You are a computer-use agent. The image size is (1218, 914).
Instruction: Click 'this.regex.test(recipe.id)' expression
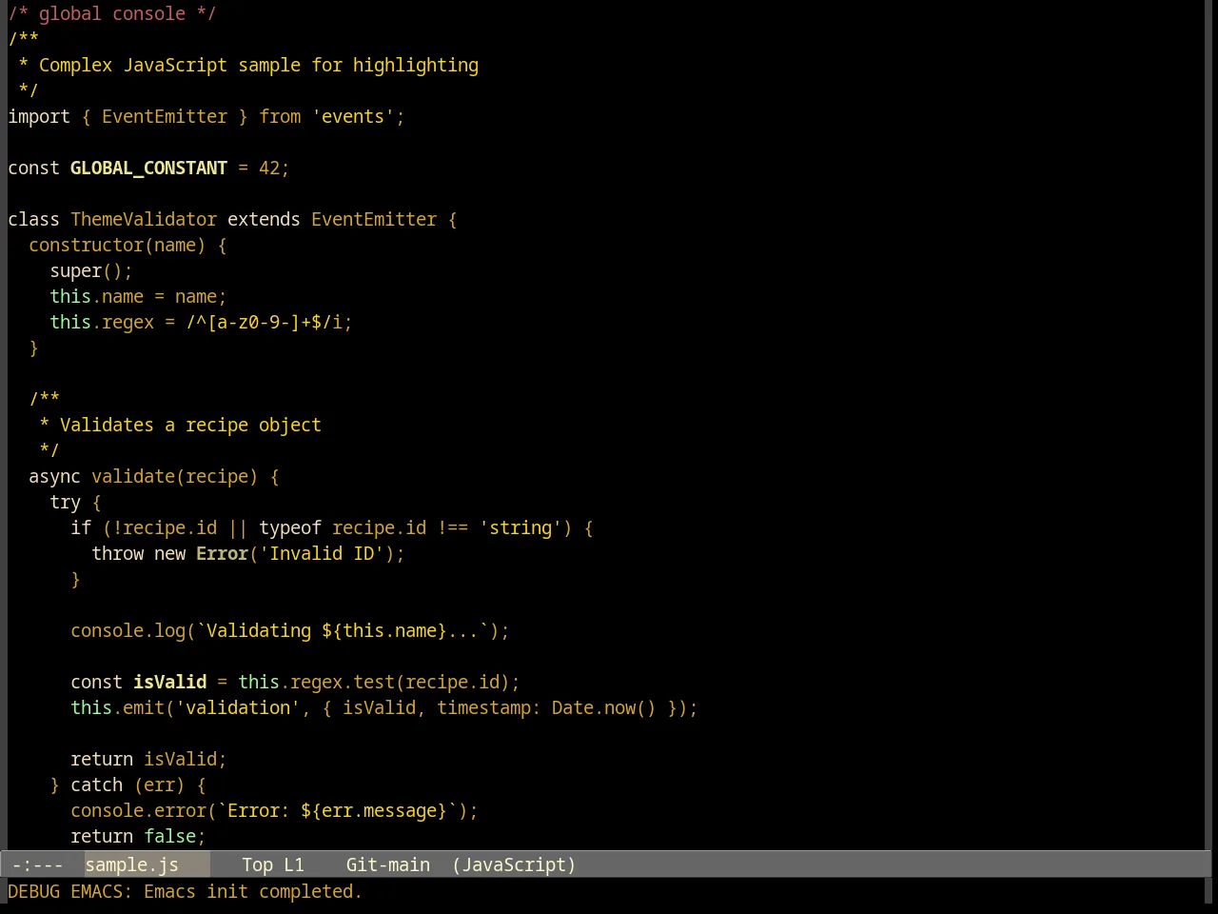click(374, 682)
